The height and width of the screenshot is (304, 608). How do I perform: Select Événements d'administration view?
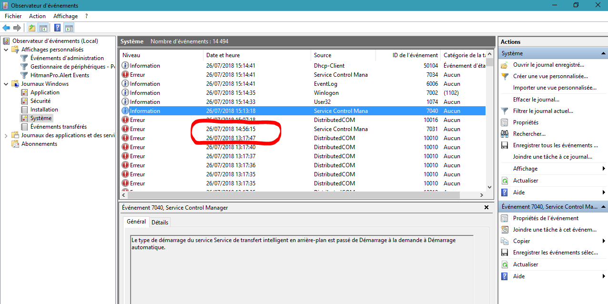point(67,58)
